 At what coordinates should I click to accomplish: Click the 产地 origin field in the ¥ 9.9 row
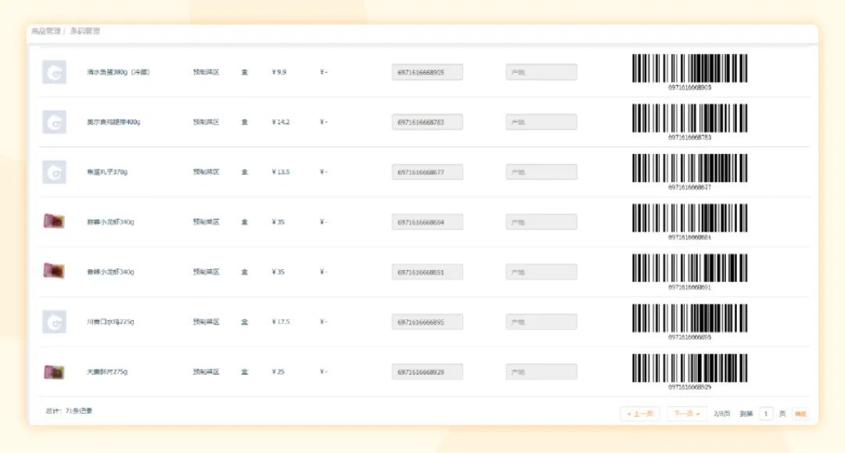pos(541,72)
